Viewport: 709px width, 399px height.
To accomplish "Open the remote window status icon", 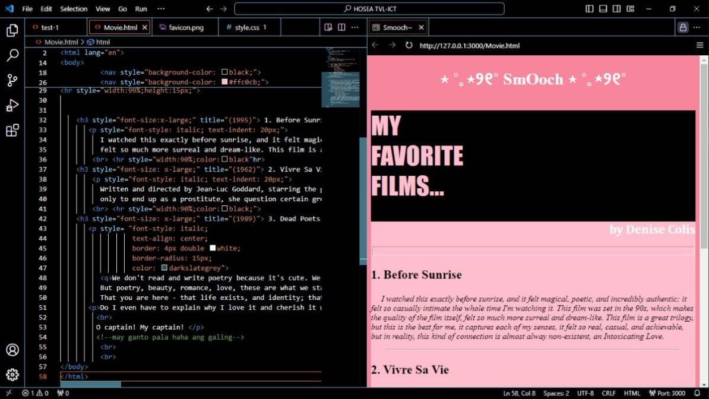I will 8,393.
